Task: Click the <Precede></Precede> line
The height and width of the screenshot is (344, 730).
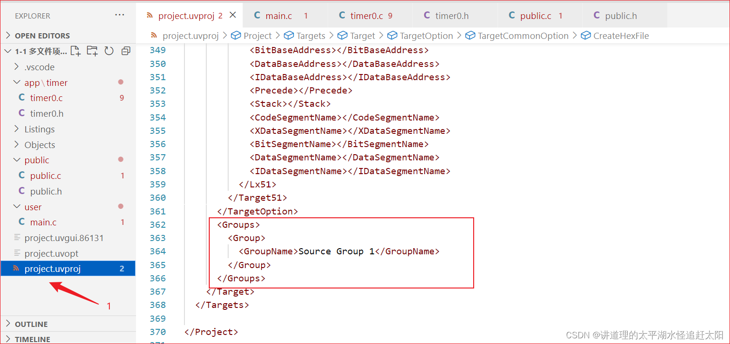Action: point(301,90)
